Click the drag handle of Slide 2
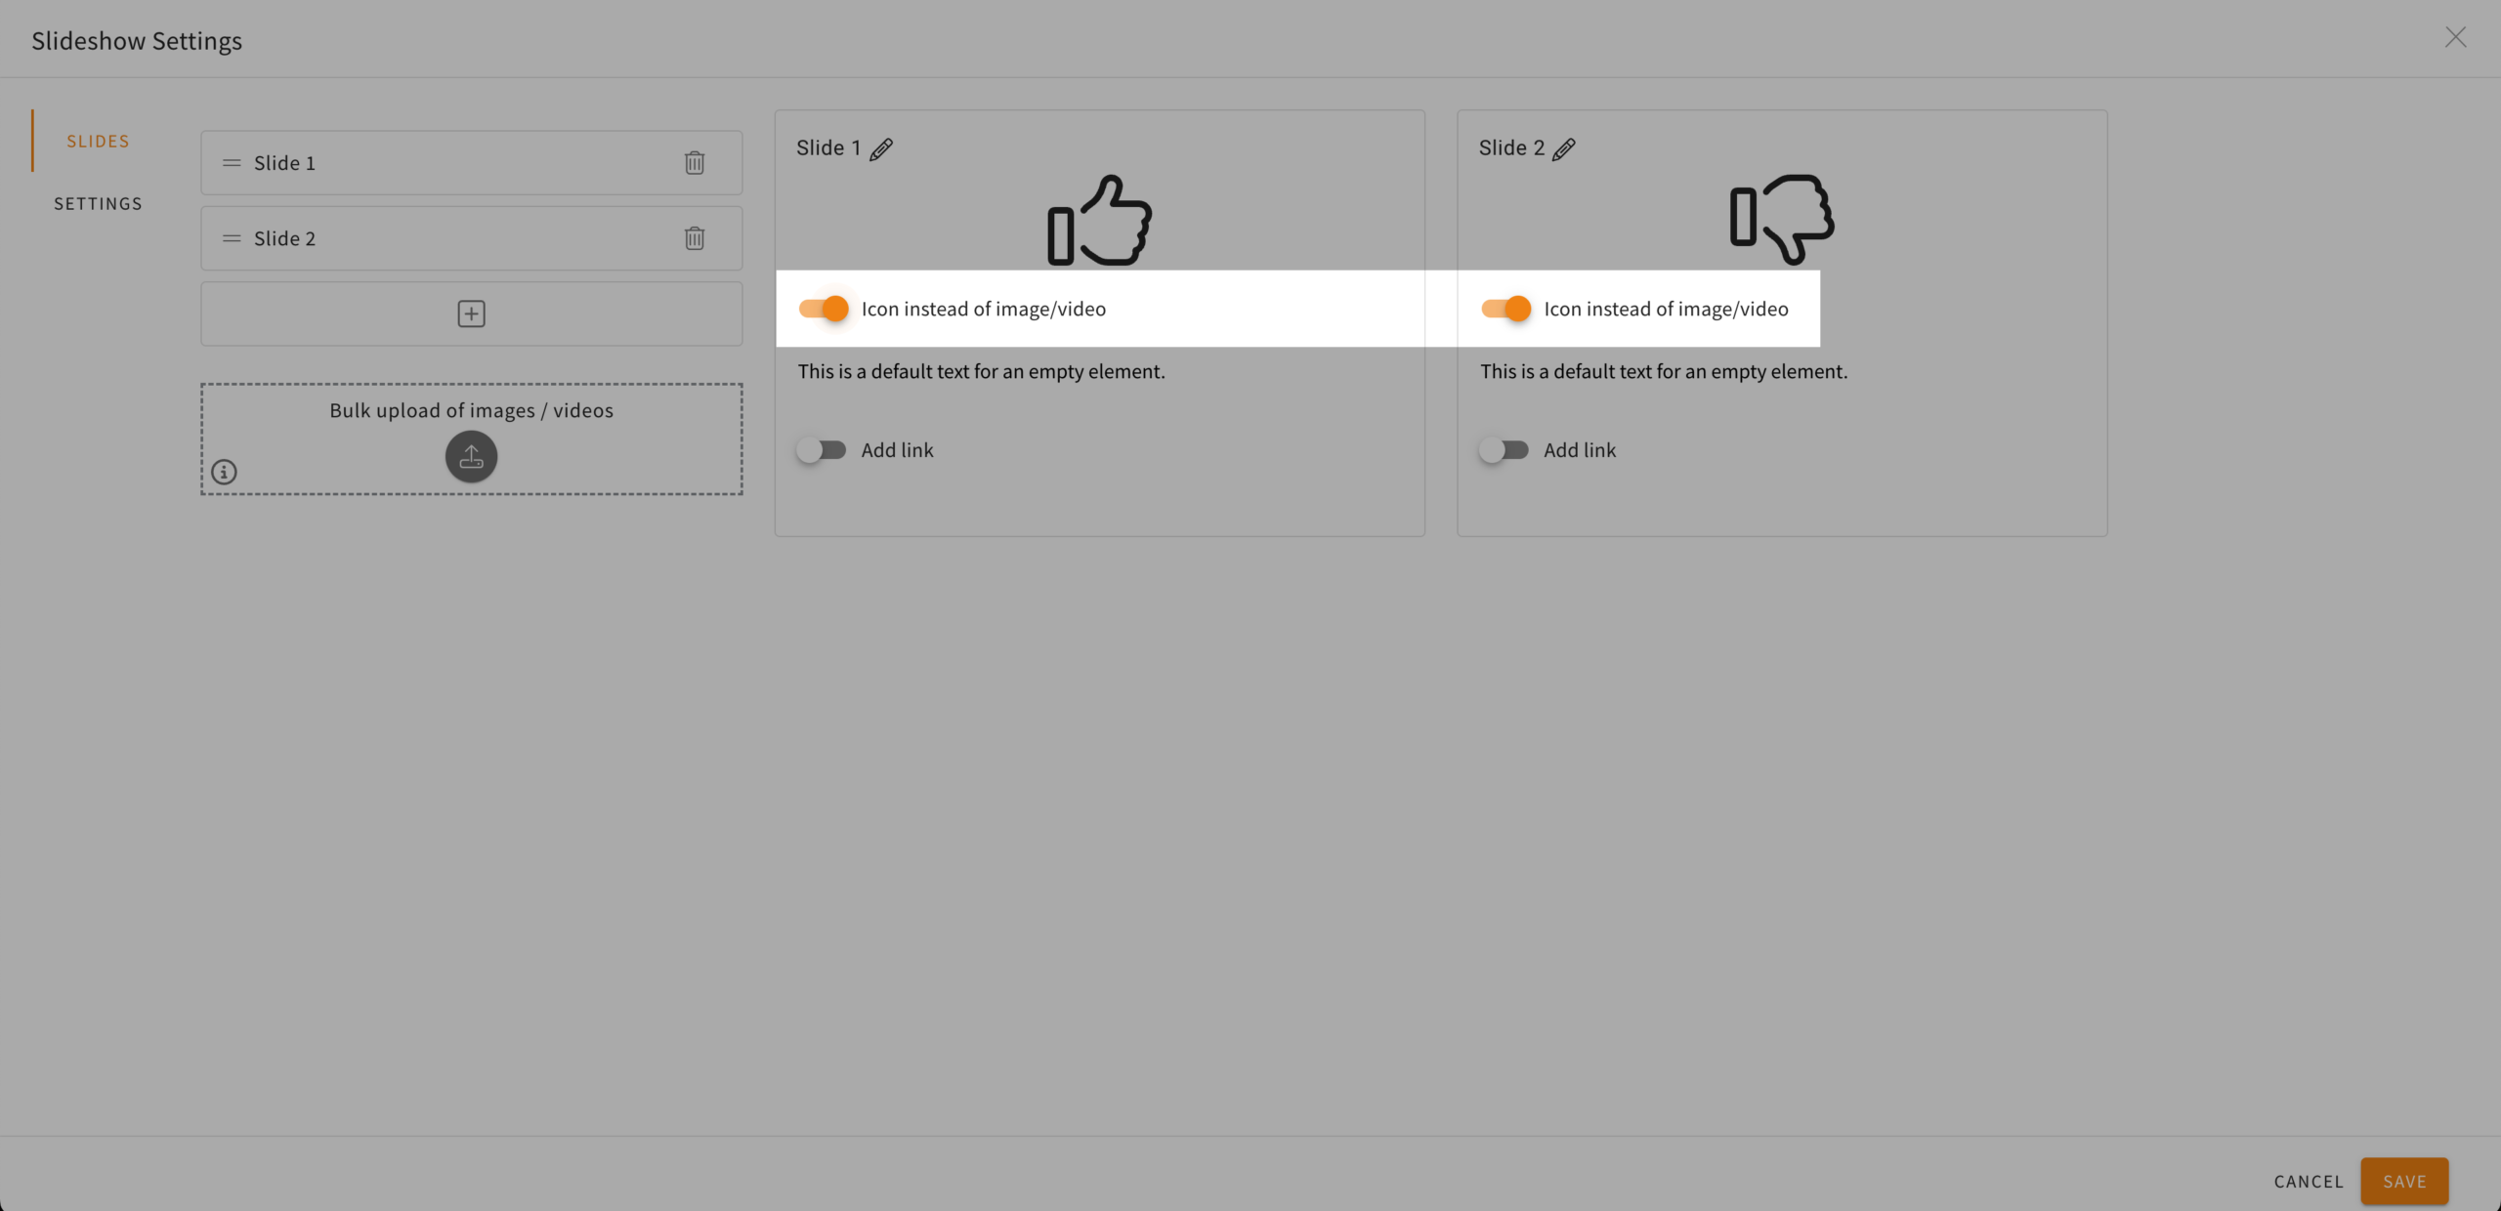 tap(232, 238)
